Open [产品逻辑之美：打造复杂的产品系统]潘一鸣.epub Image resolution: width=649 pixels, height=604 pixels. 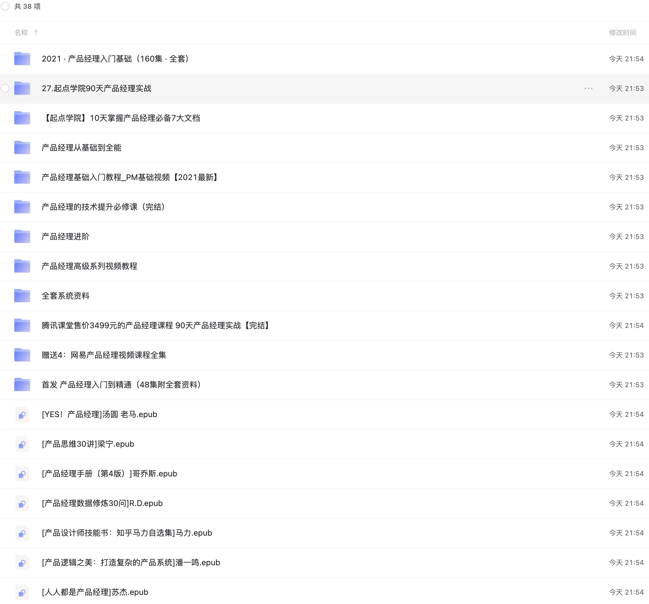tap(131, 563)
